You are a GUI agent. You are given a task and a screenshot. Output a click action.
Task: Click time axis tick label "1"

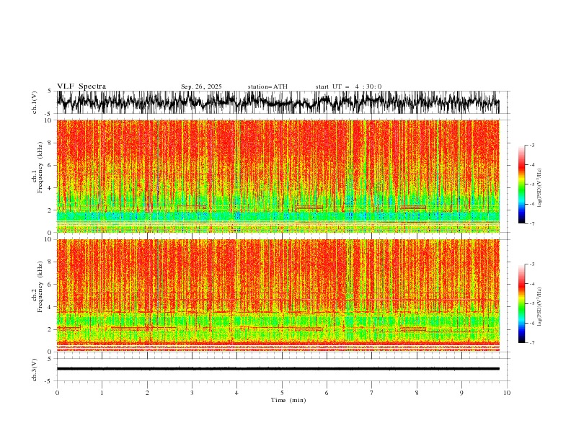102,393
